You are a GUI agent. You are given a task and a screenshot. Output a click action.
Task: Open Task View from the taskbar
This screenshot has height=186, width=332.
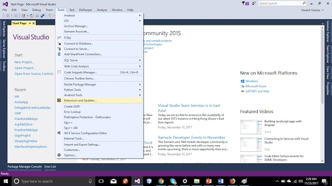click(101, 181)
